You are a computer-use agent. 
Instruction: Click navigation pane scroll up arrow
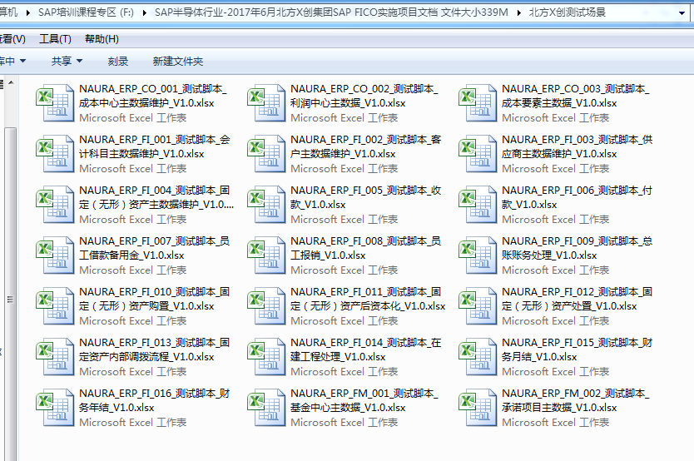11,82
